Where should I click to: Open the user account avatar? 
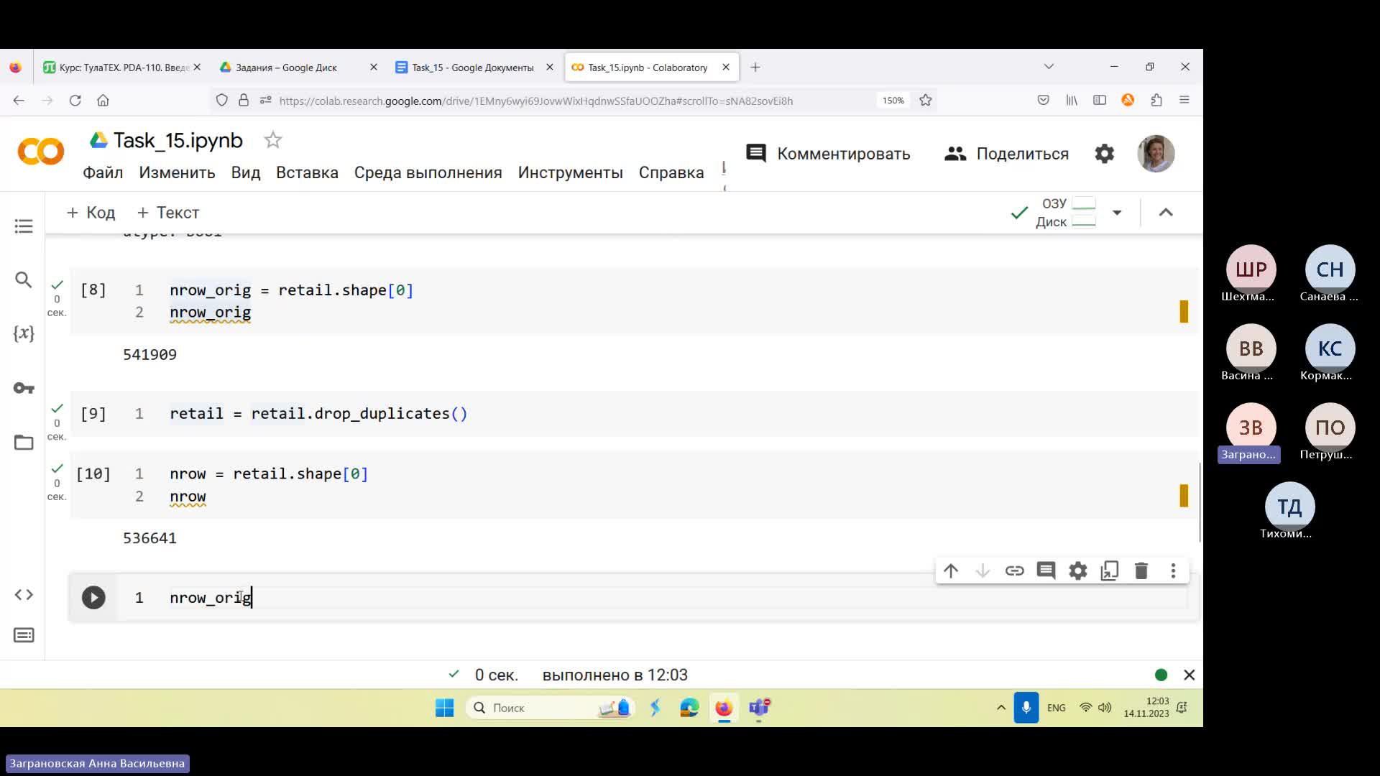pos(1156,154)
